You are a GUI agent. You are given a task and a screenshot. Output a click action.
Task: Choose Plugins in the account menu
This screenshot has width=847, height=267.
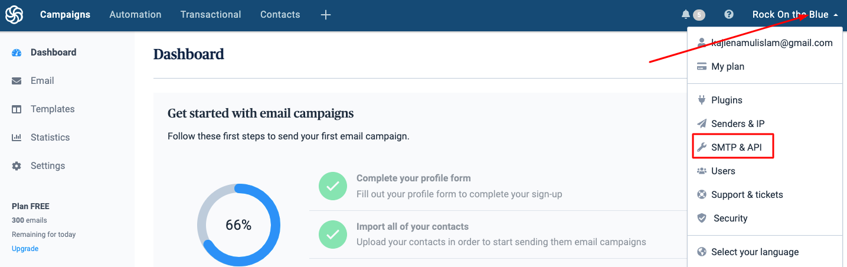[727, 100]
